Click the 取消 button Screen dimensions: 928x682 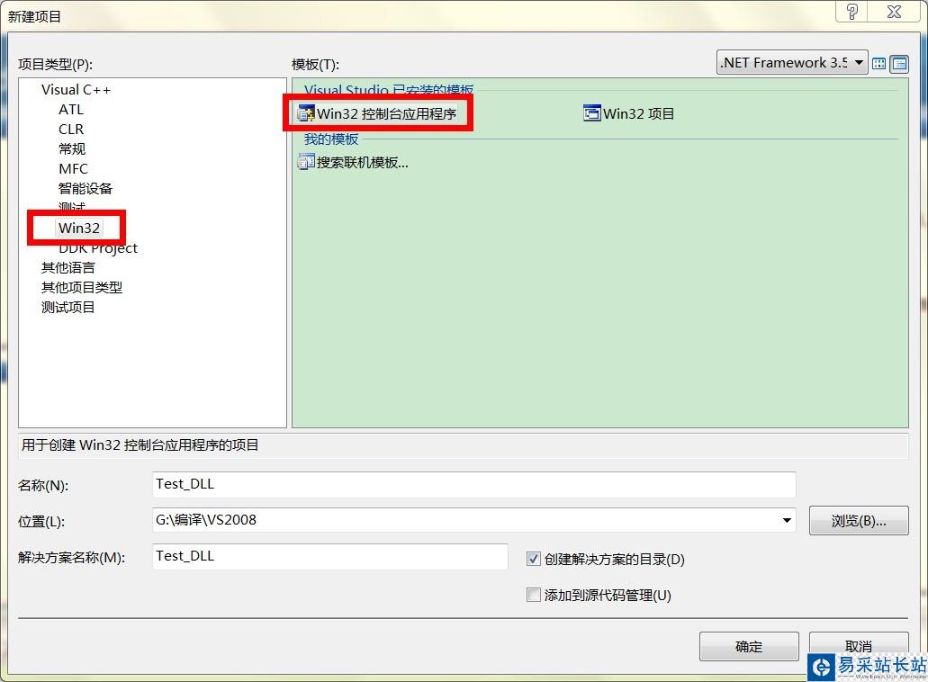(858, 645)
